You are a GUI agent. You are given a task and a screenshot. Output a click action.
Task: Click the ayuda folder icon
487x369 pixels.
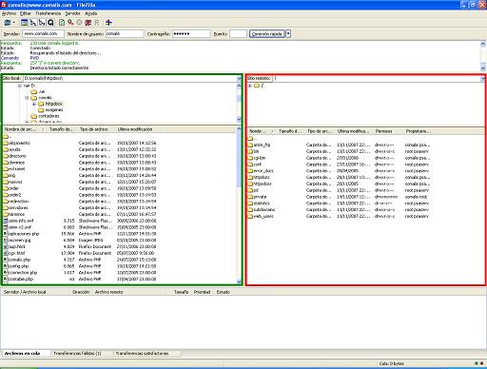coord(6,149)
